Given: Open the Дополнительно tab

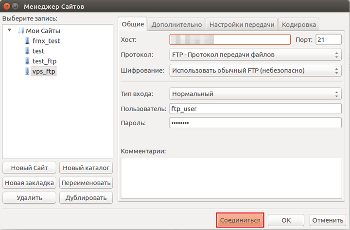Looking at the screenshot, I should tap(176, 24).
